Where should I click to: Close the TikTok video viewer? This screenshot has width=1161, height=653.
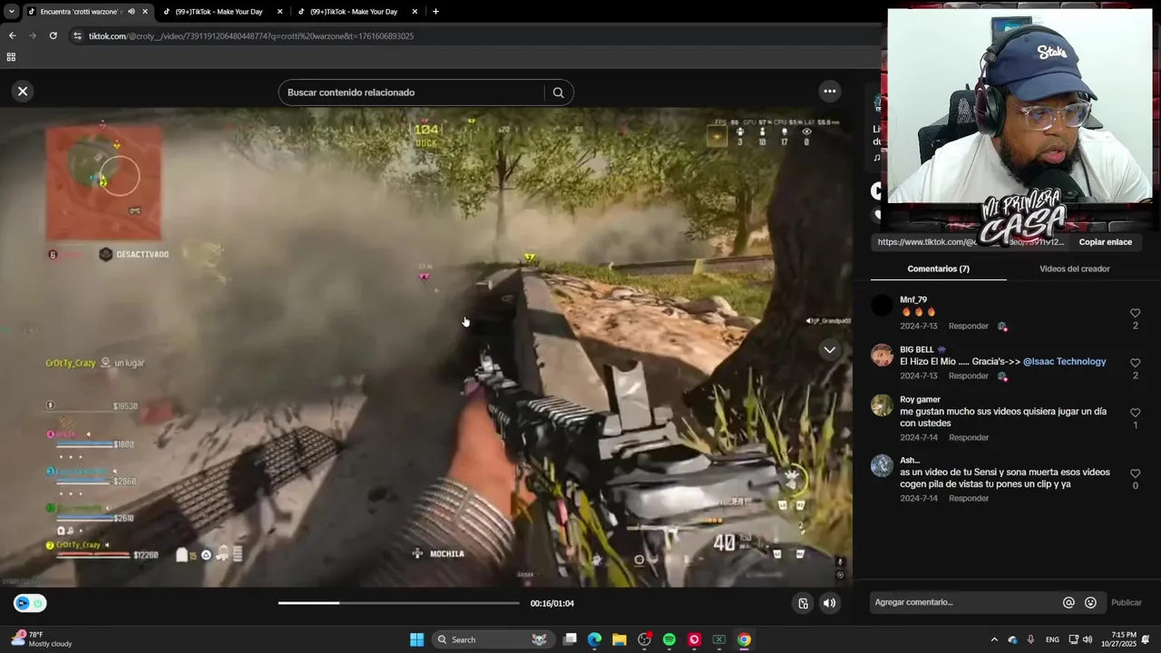click(x=23, y=91)
